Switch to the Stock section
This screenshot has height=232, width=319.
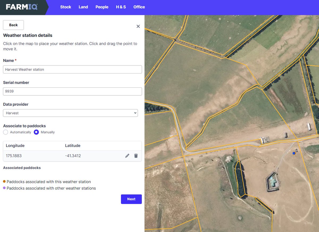pyautogui.click(x=66, y=7)
